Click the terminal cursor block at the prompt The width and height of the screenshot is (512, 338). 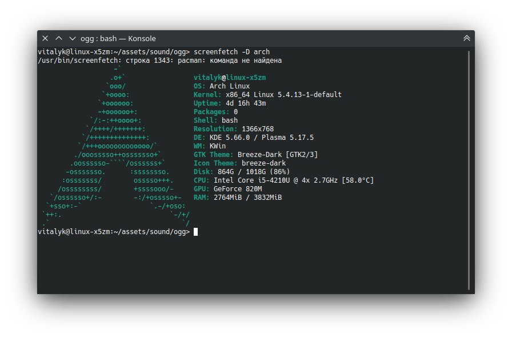pos(195,232)
